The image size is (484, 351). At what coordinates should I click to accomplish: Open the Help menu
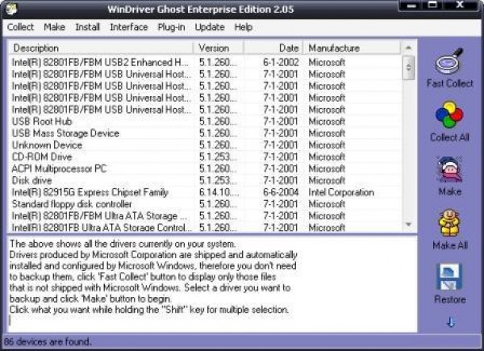[x=244, y=27]
